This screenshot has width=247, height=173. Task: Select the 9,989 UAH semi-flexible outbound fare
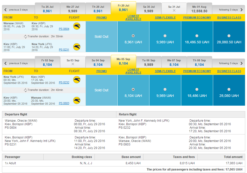point(165,36)
